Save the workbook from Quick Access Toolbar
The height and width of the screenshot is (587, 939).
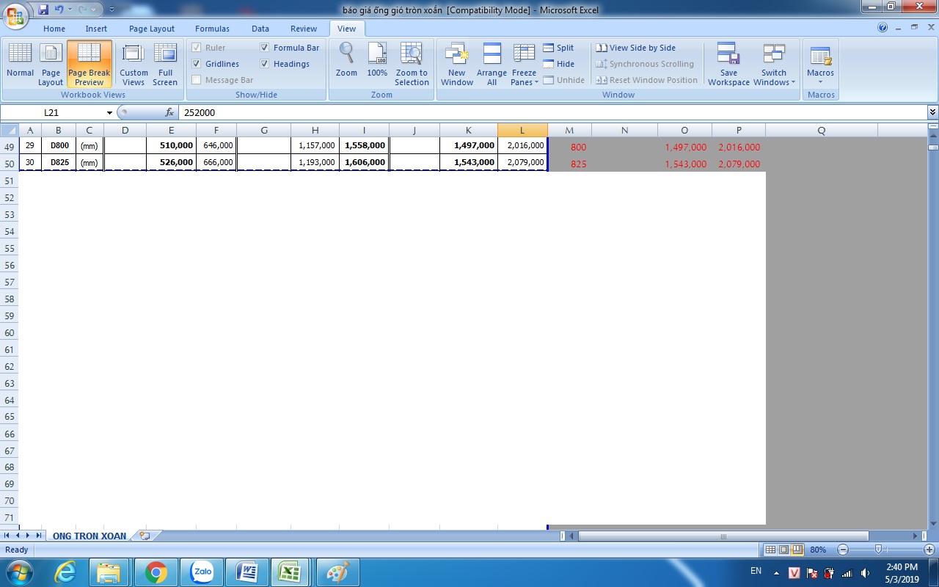click(43, 10)
